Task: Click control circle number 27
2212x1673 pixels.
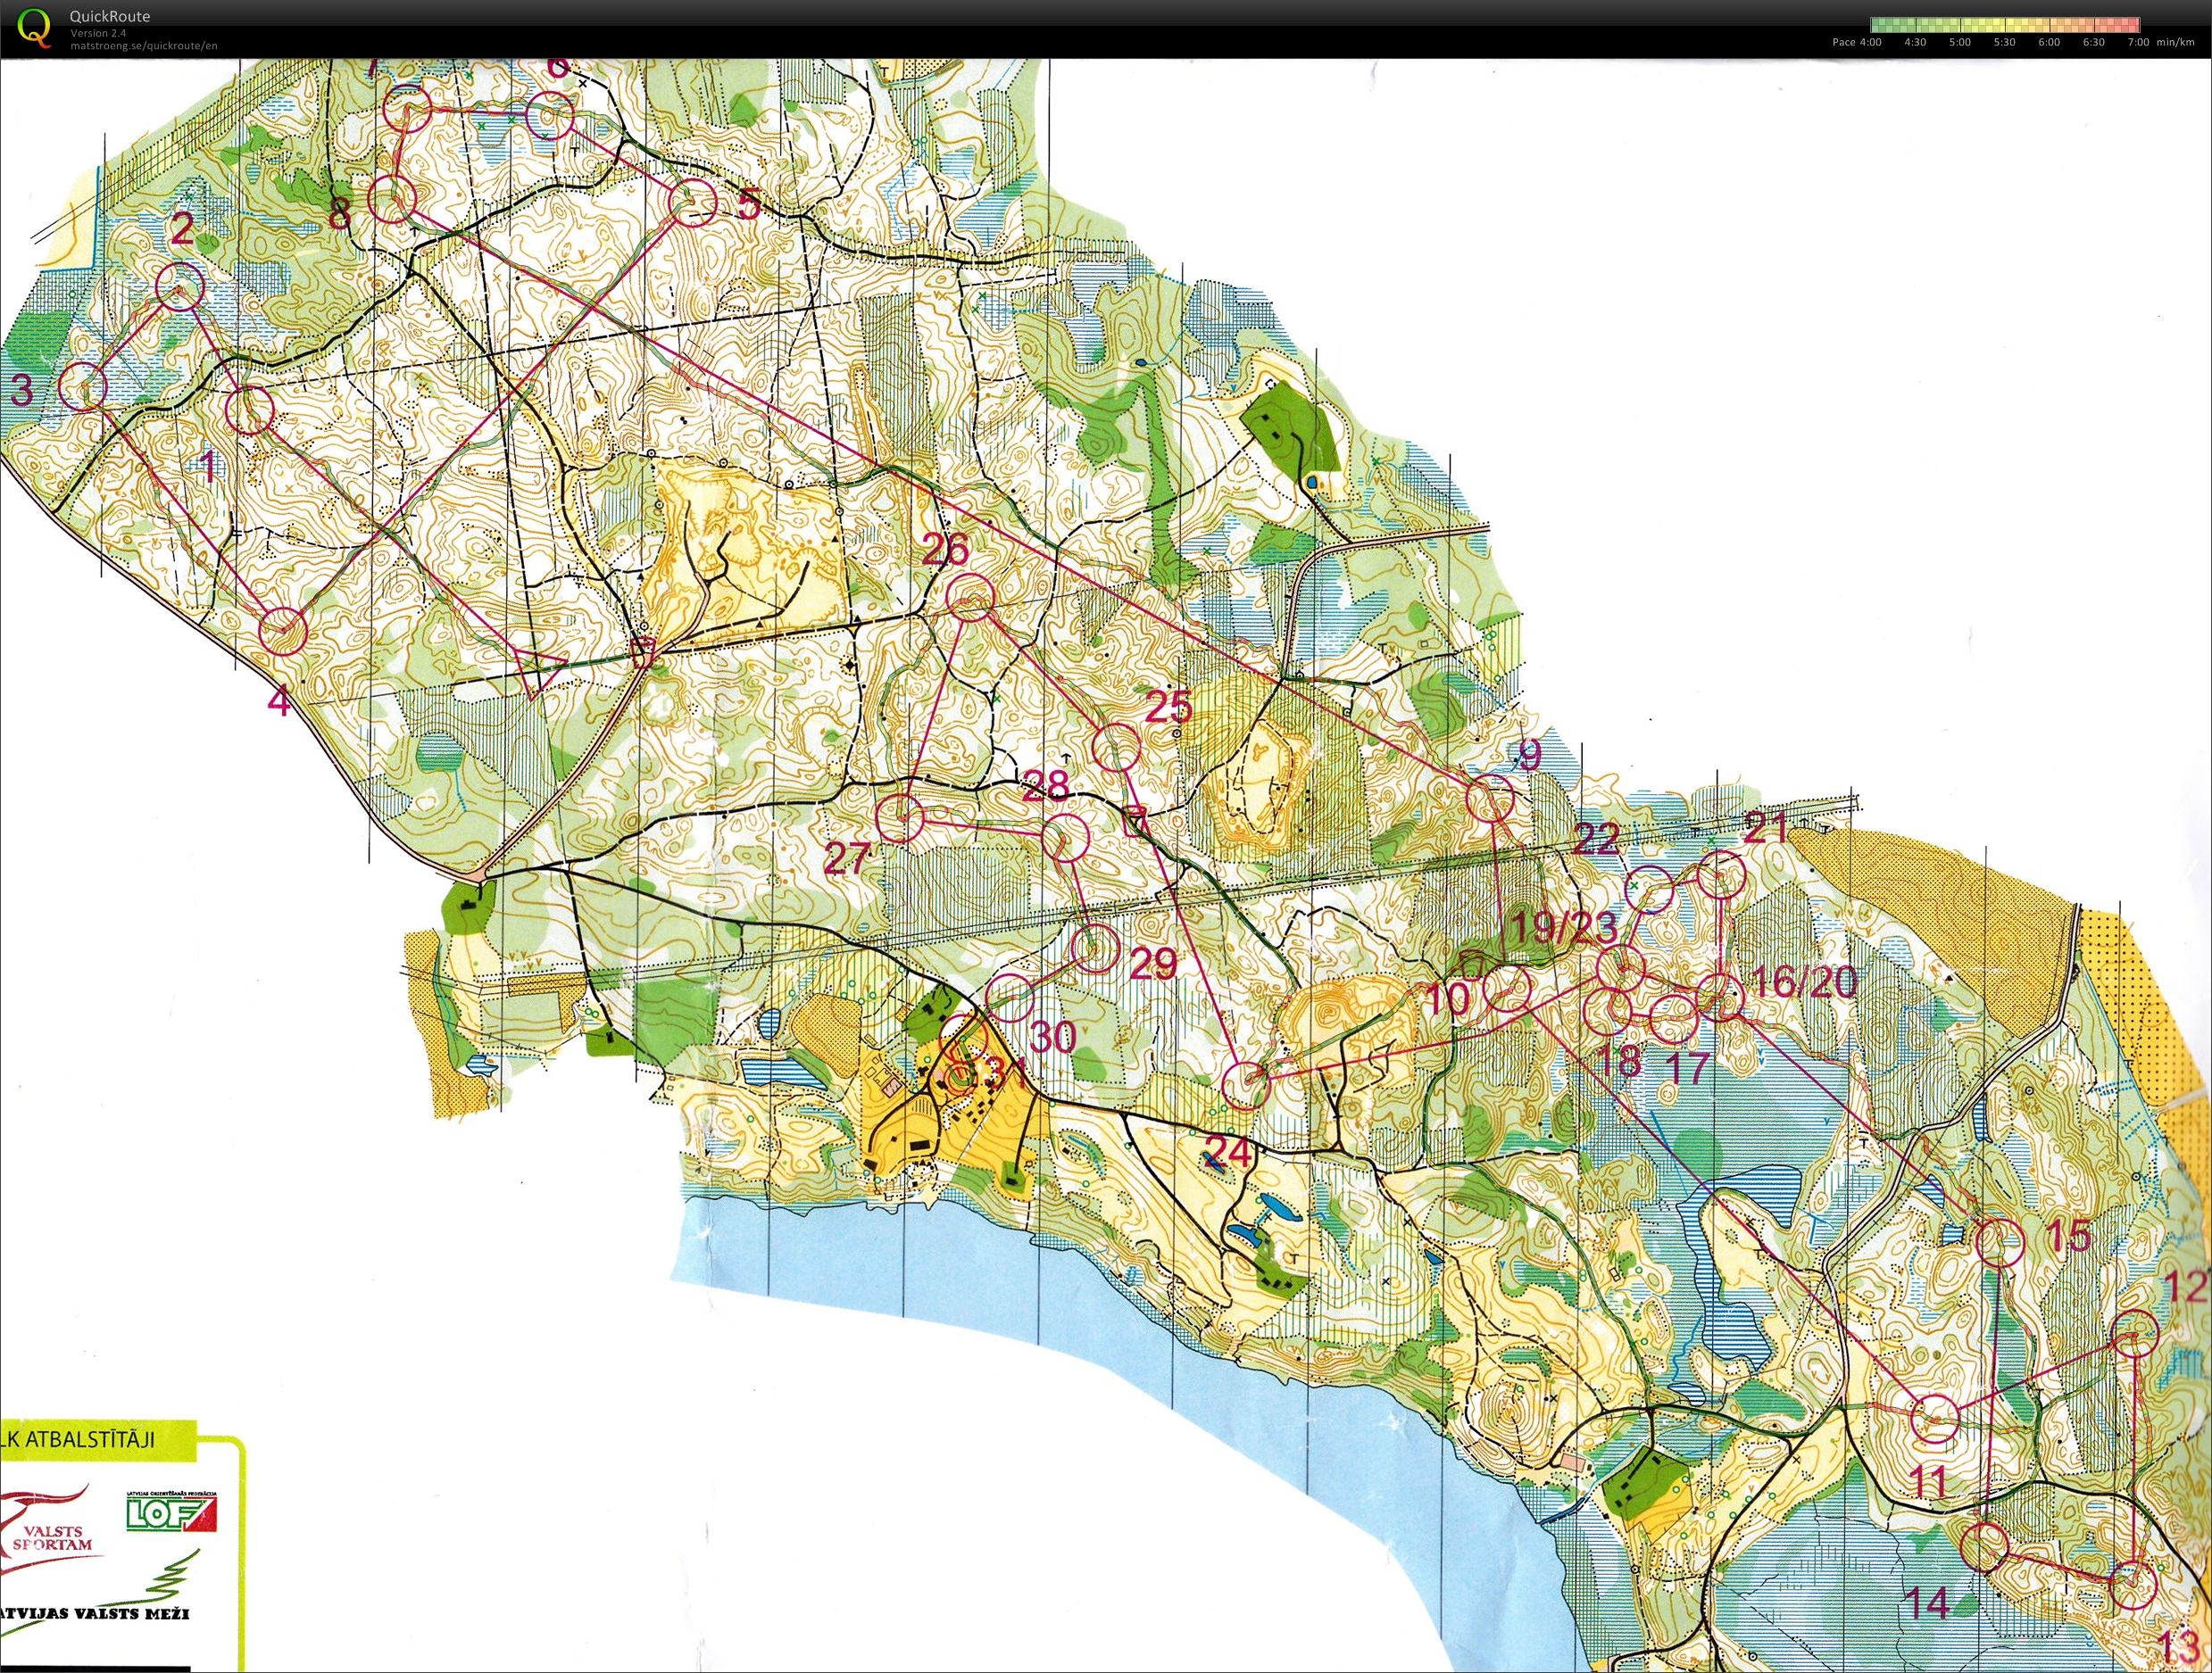Action: coord(899,817)
